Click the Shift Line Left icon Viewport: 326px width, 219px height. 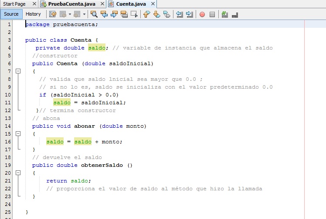point(180,14)
